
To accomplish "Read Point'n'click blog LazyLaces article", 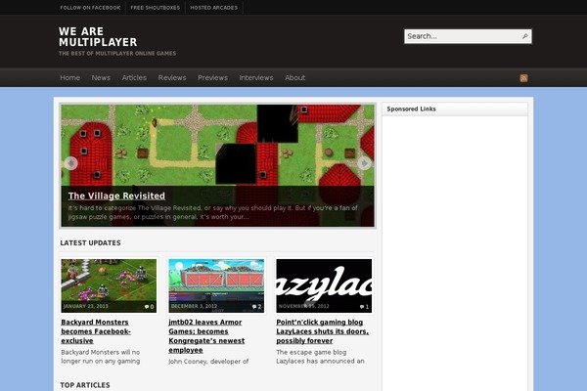I will coord(322,331).
